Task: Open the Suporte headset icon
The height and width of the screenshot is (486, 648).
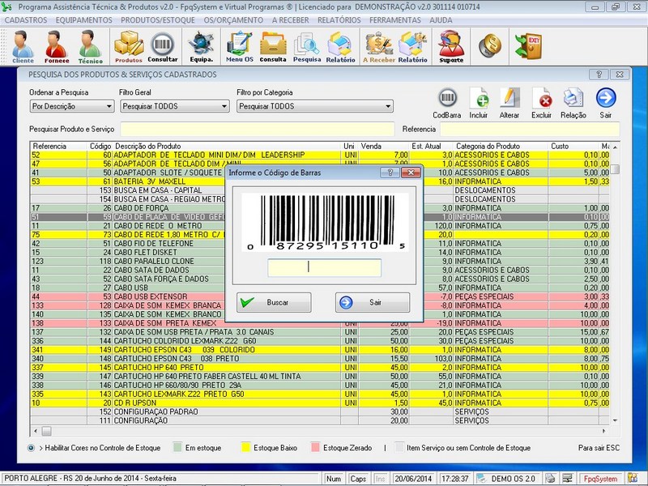Action: 451,47
